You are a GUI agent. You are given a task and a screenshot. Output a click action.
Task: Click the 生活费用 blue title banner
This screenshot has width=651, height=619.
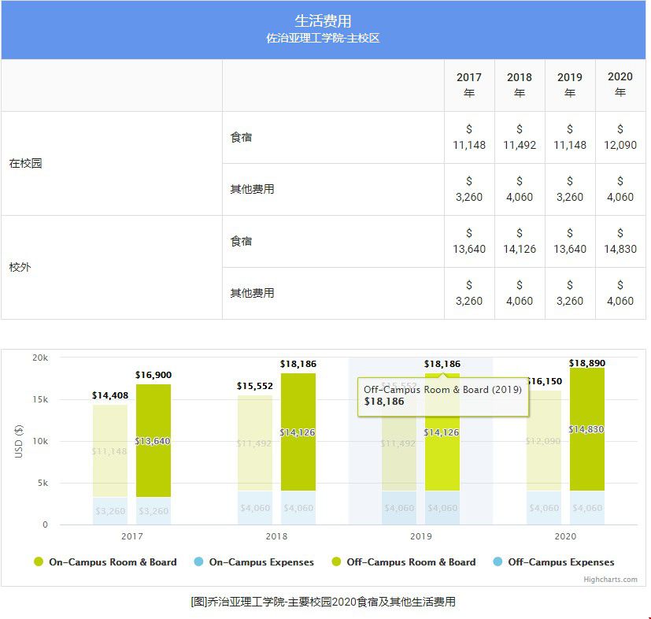[324, 29]
